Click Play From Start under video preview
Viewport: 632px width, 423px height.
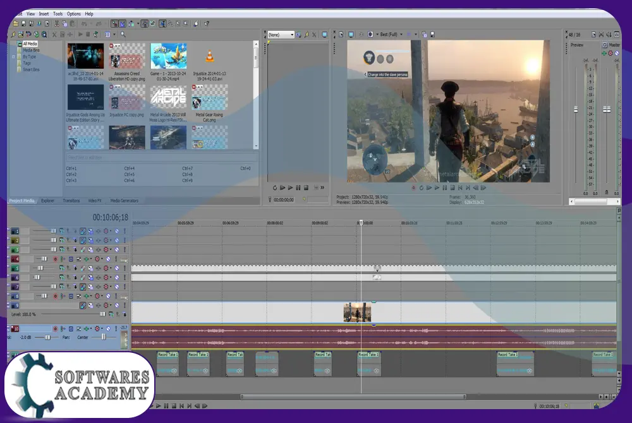point(429,188)
